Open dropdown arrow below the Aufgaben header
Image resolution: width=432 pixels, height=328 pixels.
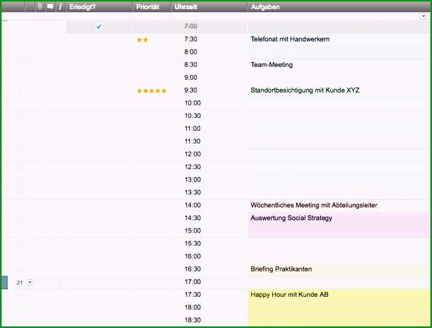tap(423, 17)
